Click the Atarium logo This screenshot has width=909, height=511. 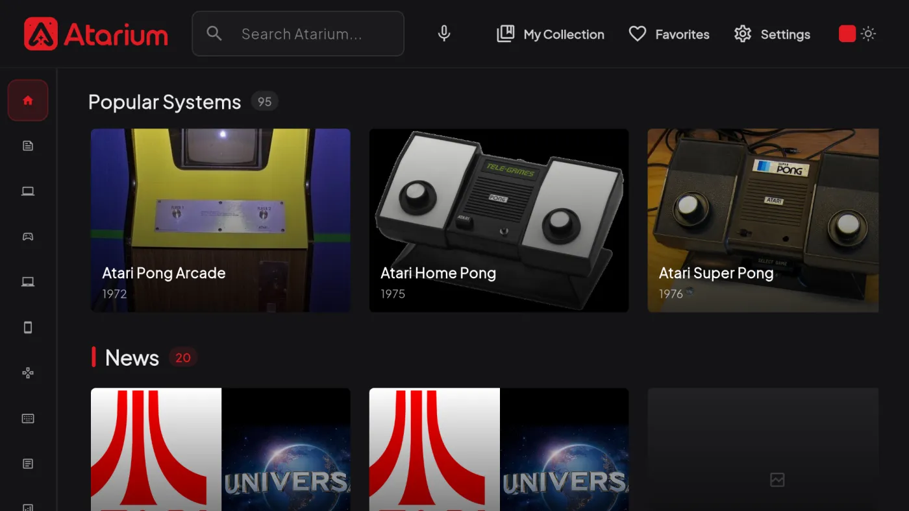[x=96, y=34]
